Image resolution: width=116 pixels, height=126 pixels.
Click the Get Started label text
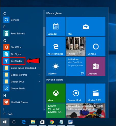coord(17,61)
